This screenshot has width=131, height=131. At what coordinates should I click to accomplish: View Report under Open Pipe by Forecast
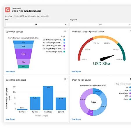(10, 119)
